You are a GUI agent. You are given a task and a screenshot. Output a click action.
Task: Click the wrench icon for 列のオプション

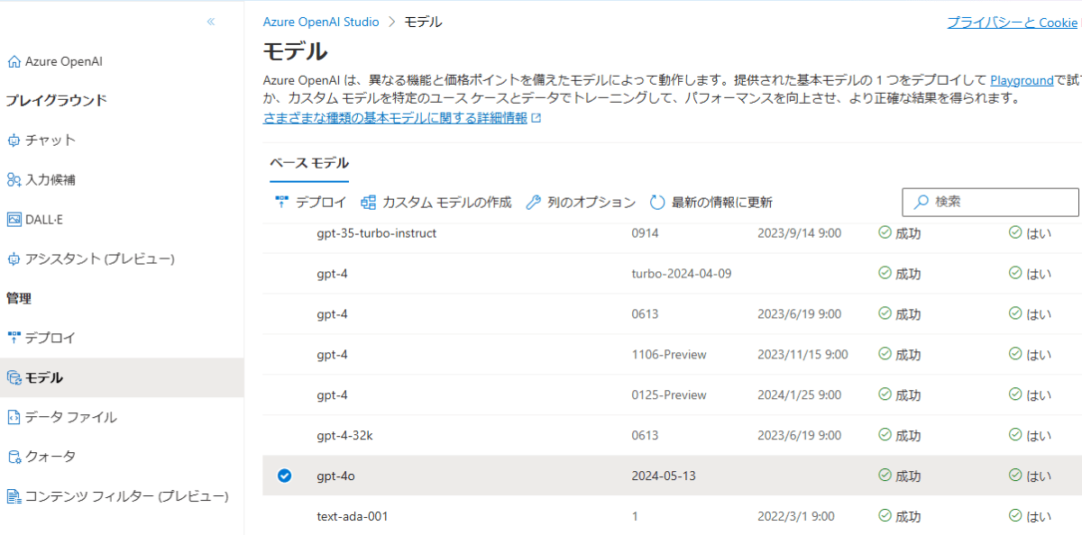pos(533,203)
